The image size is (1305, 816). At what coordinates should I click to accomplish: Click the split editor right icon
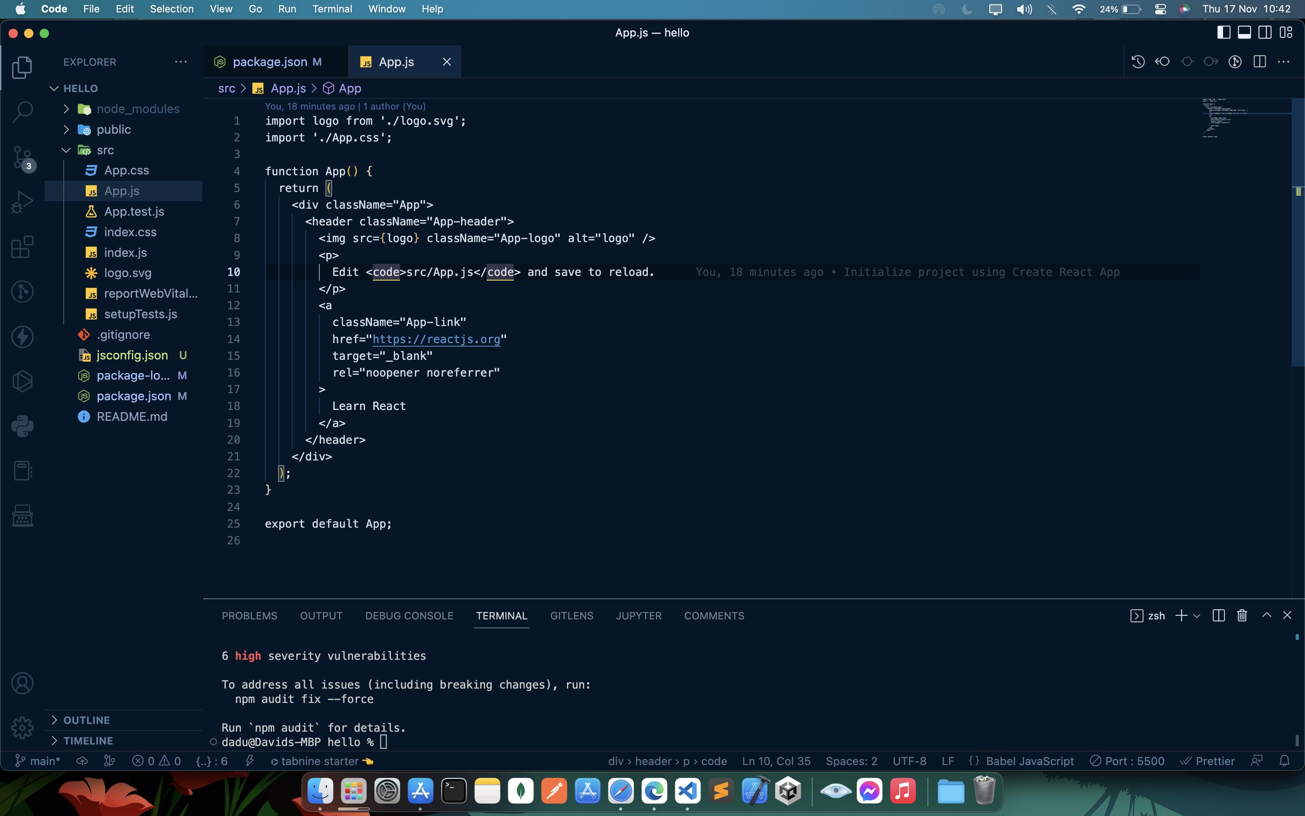coord(1260,61)
